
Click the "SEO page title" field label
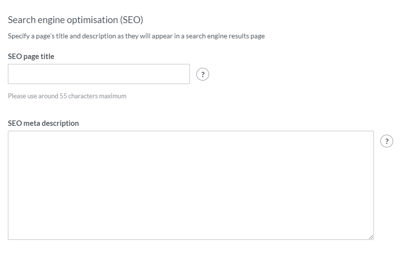(31, 57)
